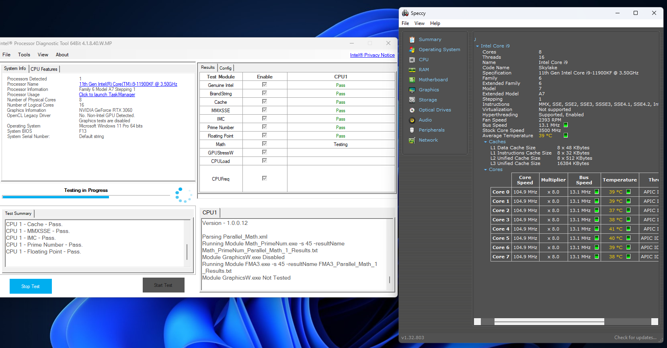667x348 pixels.
Task: Switch to the Config tab
Action: pyautogui.click(x=225, y=68)
